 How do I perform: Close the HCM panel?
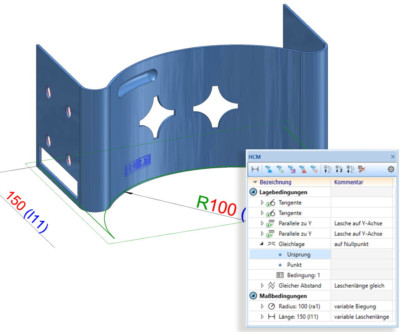393,157
